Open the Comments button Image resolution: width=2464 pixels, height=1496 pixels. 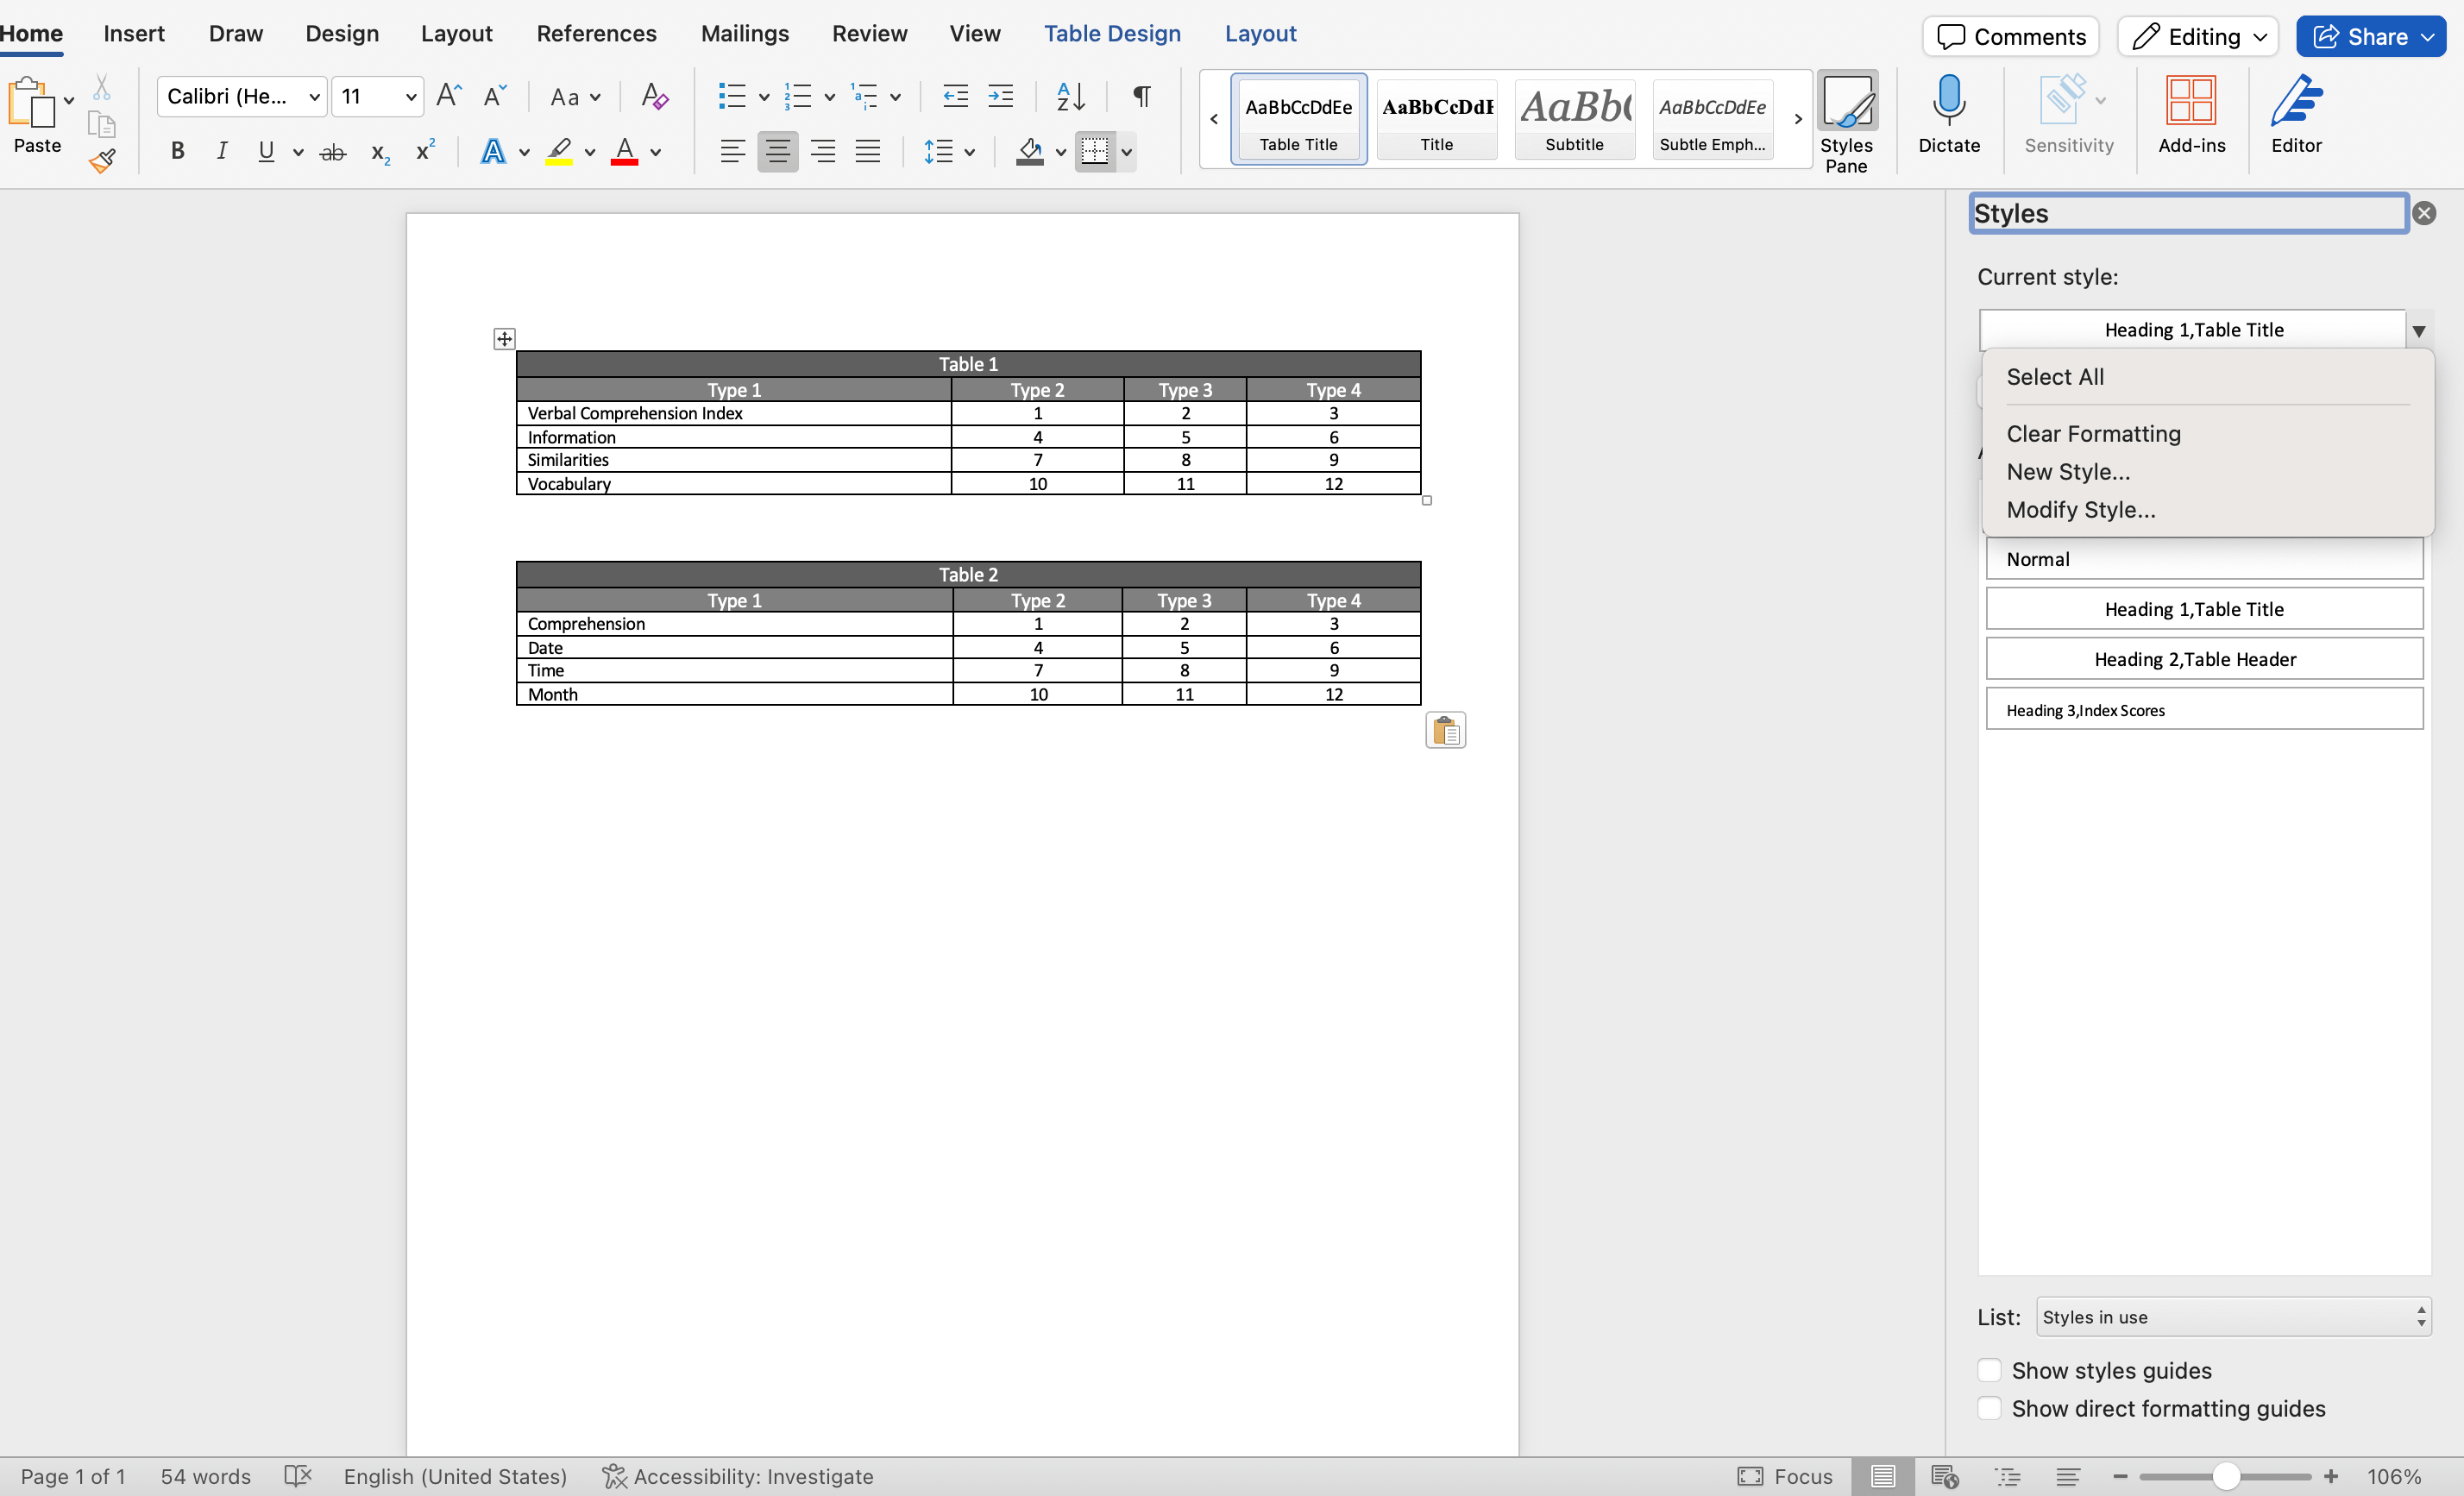[x=2010, y=37]
